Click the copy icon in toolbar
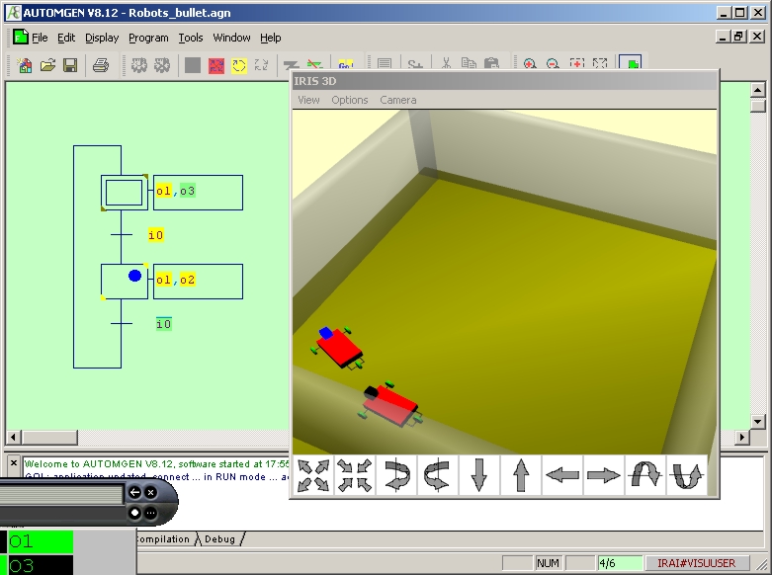The width and height of the screenshot is (772, 575). pos(469,64)
